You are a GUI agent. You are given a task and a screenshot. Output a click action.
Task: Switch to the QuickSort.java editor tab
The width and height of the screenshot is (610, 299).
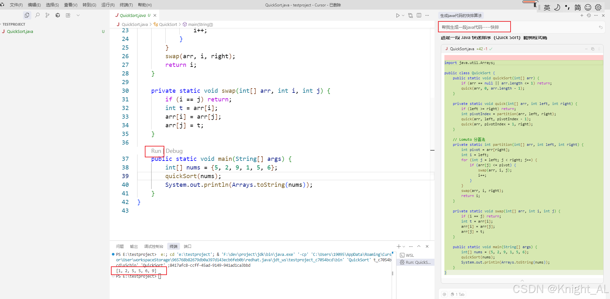[x=133, y=15]
